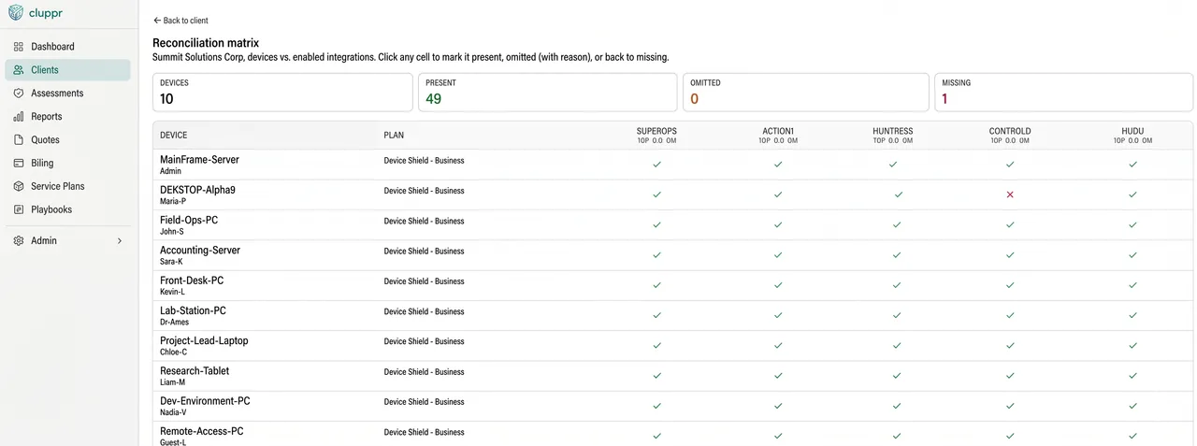Toggle Remote-Access-PC HUNTRESS checkmark
Screen dimensions: 1197x446
pyautogui.click(x=897, y=436)
